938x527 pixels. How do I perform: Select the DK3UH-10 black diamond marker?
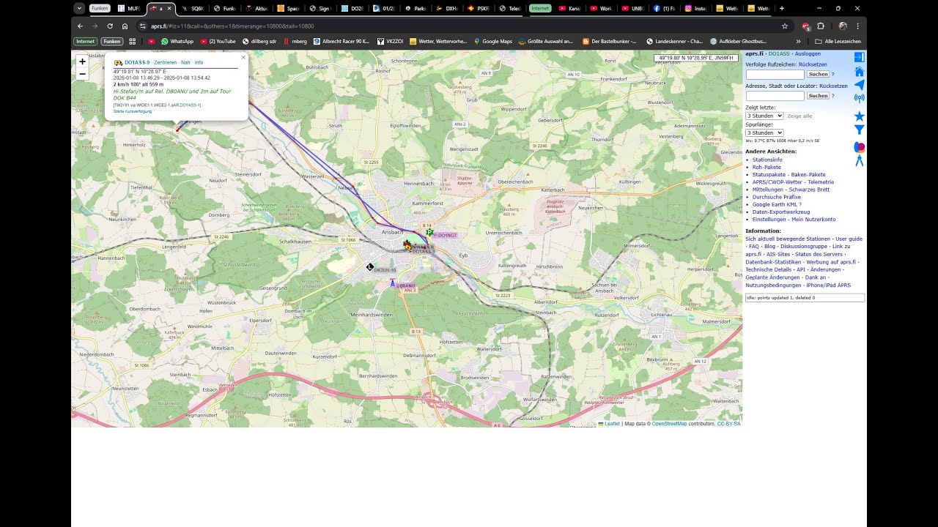[370, 267]
